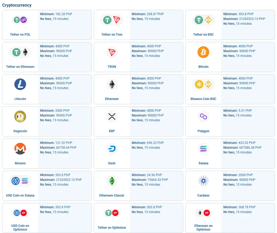This screenshot has height=233, width=277.
Task: Click the Dash logo icon
Action: (112, 149)
